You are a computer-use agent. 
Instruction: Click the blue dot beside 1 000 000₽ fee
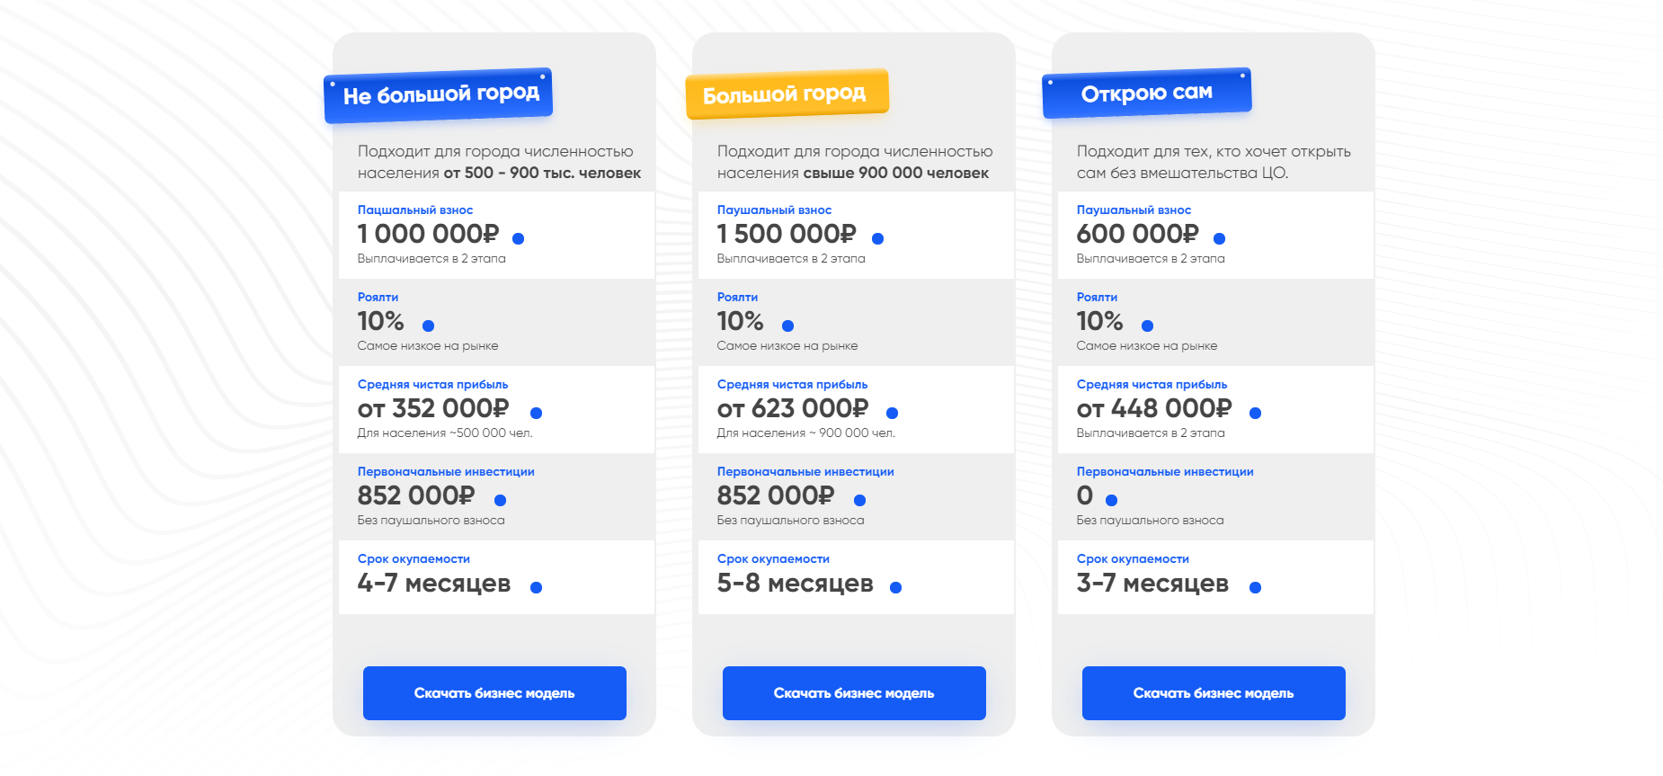click(x=518, y=238)
